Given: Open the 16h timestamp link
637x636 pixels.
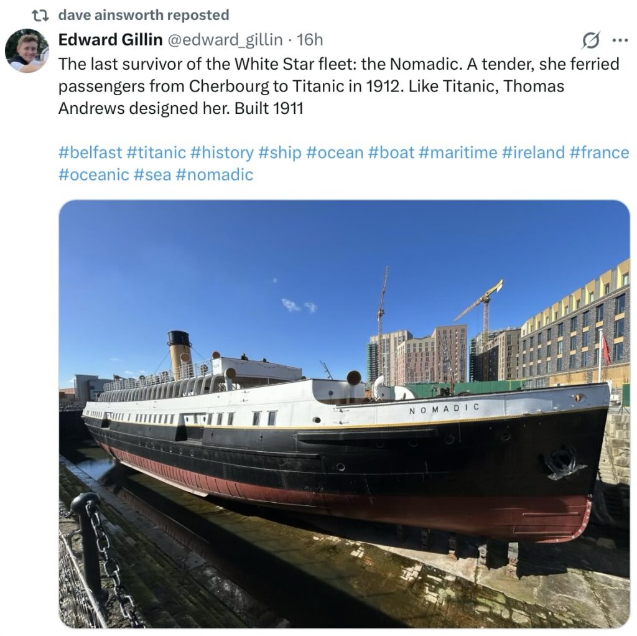Looking at the screenshot, I should [x=310, y=40].
